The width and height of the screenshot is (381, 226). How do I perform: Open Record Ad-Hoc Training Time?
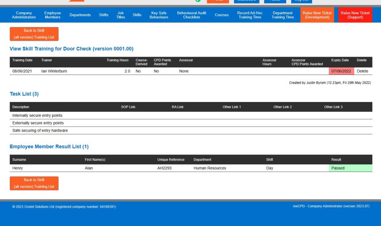250,15
